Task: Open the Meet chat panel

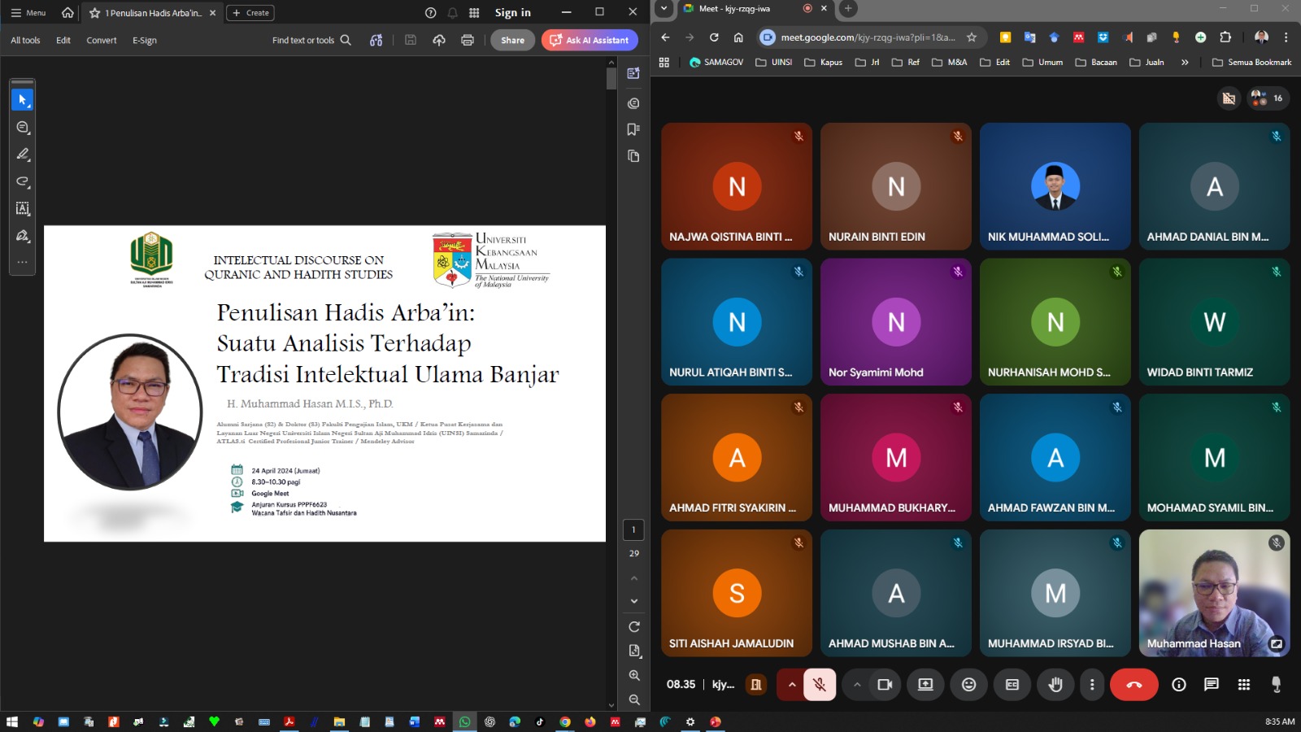Action: pyautogui.click(x=1211, y=685)
